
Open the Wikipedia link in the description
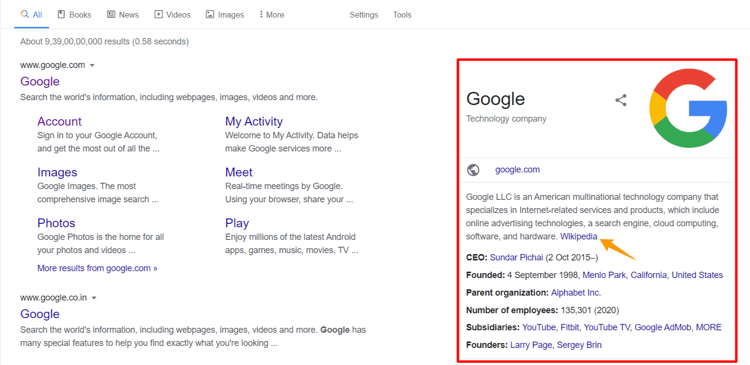[578, 236]
